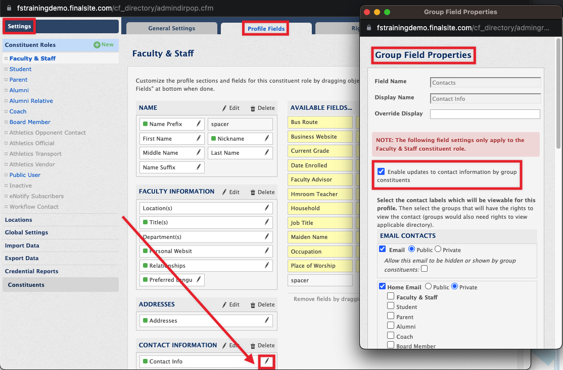Screen dimensions: 563x370
Task: Select the Public User constituent role
Action: 25,175
